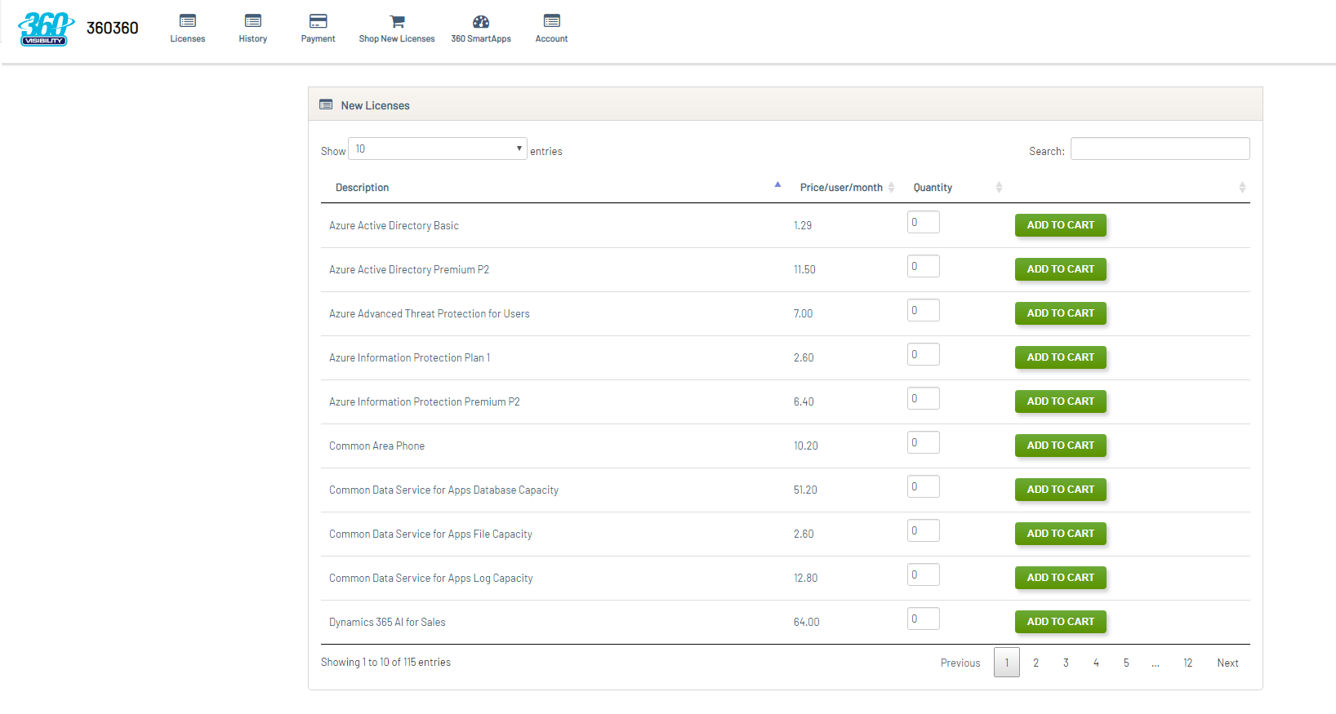Click the New Licenses panel header icon
Image resolution: width=1336 pixels, height=714 pixels.
[x=326, y=104]
